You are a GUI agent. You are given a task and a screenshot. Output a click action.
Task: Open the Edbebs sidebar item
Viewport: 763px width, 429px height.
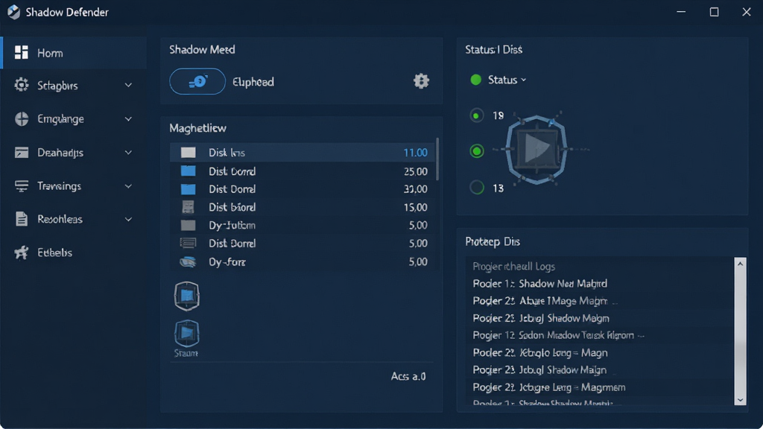tap(74, 252)
